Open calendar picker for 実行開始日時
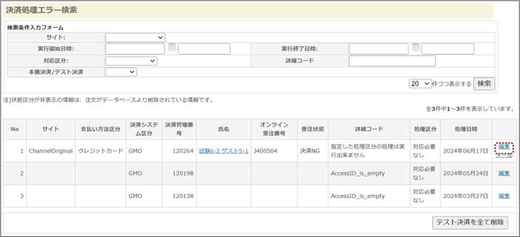 click(172, 48)
